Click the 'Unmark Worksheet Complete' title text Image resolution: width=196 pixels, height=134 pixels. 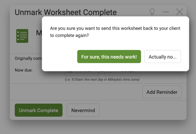(x=66, y=12)
